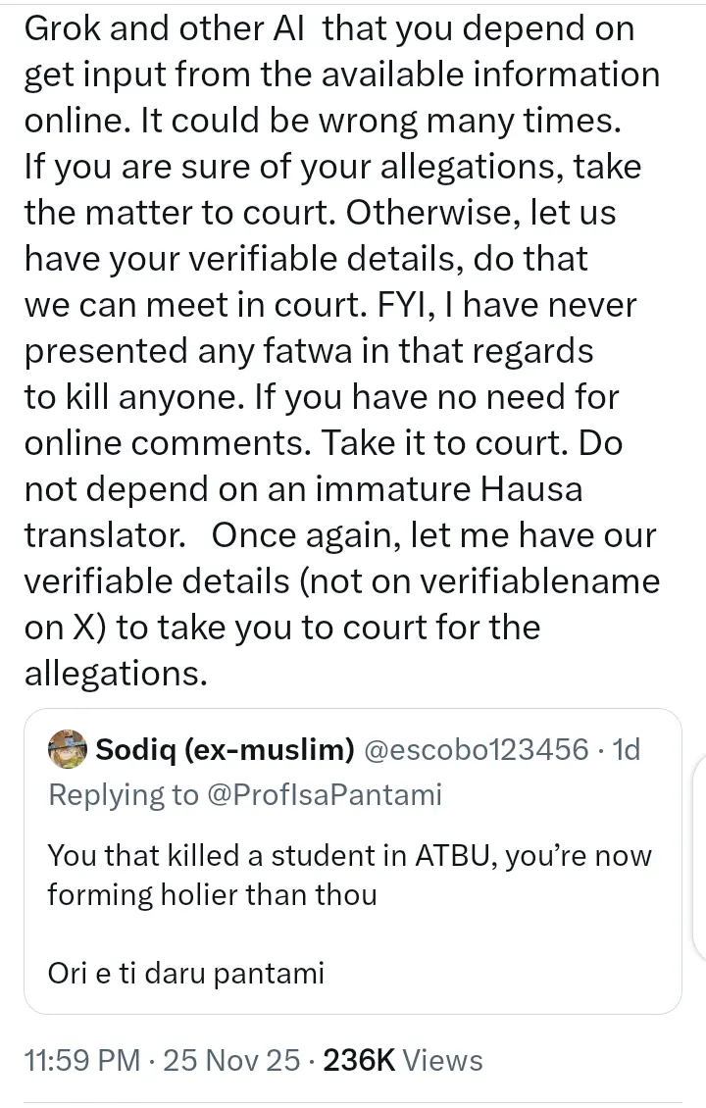Viewport: 706px width, 1108px height.
Task: Click the "forming holier than thou" text
Action: click(x=212, y=894)
